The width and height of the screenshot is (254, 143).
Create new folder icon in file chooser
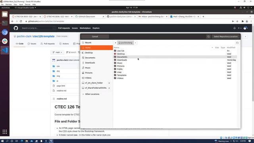point(237,43)
